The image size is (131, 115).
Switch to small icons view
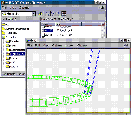[53, 14]
